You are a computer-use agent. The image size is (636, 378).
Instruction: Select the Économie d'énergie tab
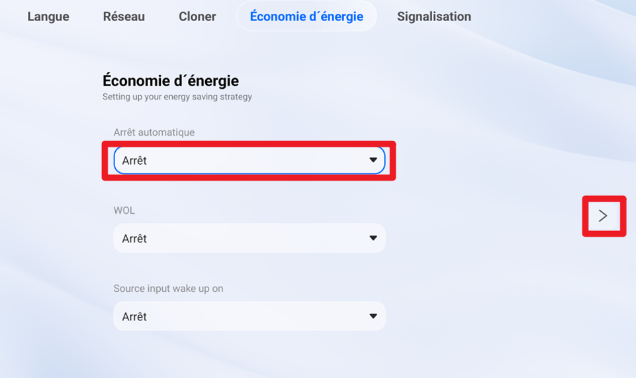pyautogui.click(x=306, y=17)
